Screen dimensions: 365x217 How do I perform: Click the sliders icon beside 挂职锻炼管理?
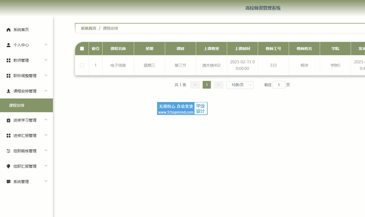tap(9, 151)
